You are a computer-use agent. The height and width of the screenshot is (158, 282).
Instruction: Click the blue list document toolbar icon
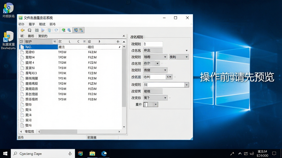49,30
